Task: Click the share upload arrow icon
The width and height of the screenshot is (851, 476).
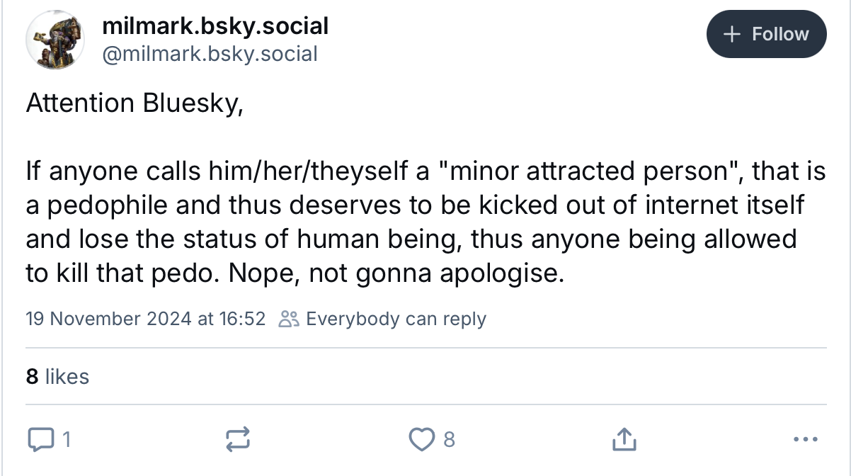Action: [624, 440]
